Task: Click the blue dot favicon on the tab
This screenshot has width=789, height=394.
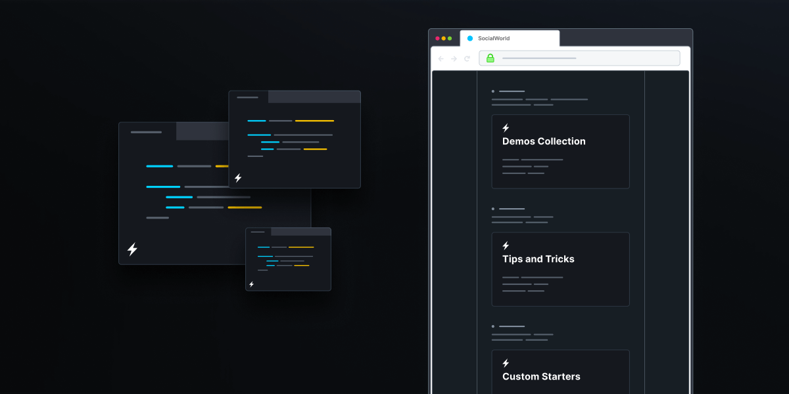Action: pyautogui.click(x=469, y=38)
